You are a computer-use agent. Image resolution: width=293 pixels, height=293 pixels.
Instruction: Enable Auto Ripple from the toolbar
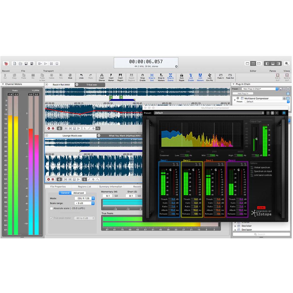coord(182,77)
